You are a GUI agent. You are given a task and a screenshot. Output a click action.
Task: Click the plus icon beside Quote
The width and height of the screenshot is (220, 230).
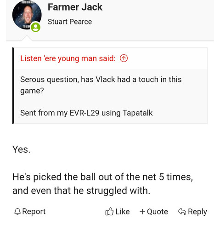[142, 212]
